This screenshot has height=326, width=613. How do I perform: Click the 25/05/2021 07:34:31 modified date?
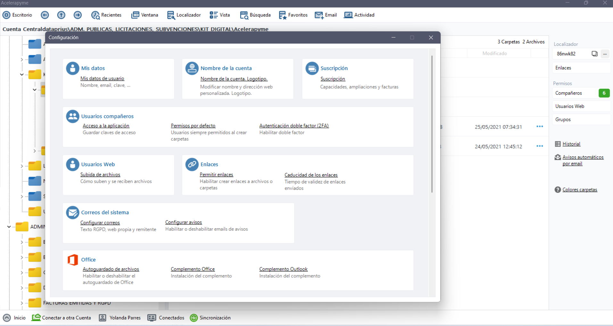point(498,127)
